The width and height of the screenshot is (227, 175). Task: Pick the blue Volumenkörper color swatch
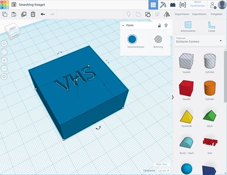[132, 39]
